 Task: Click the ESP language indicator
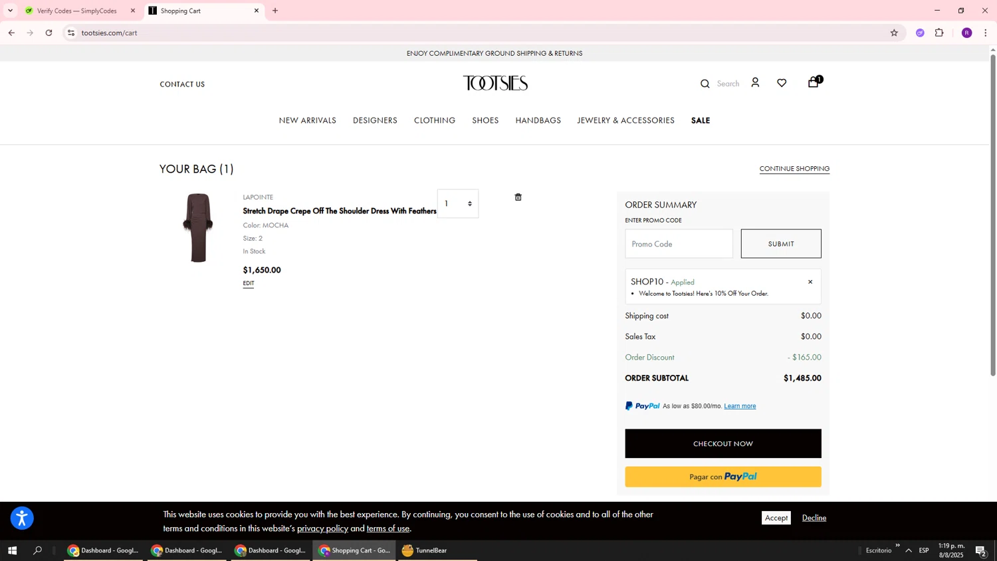(924, 550)
